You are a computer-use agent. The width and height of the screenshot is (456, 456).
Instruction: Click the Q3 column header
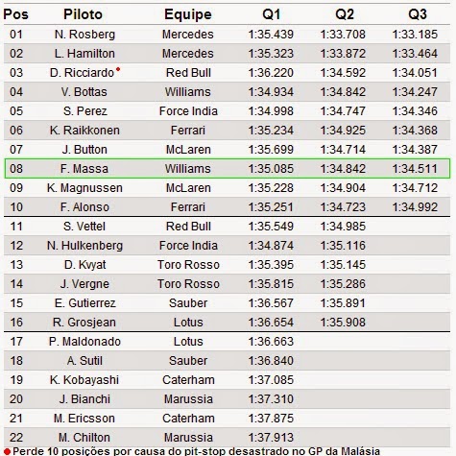point(418,14)
